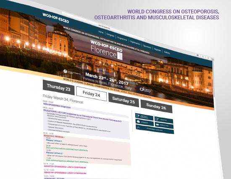Select the Thursday 23 tab
Screen dimensions: 231x179
click(x=59, y=87)
